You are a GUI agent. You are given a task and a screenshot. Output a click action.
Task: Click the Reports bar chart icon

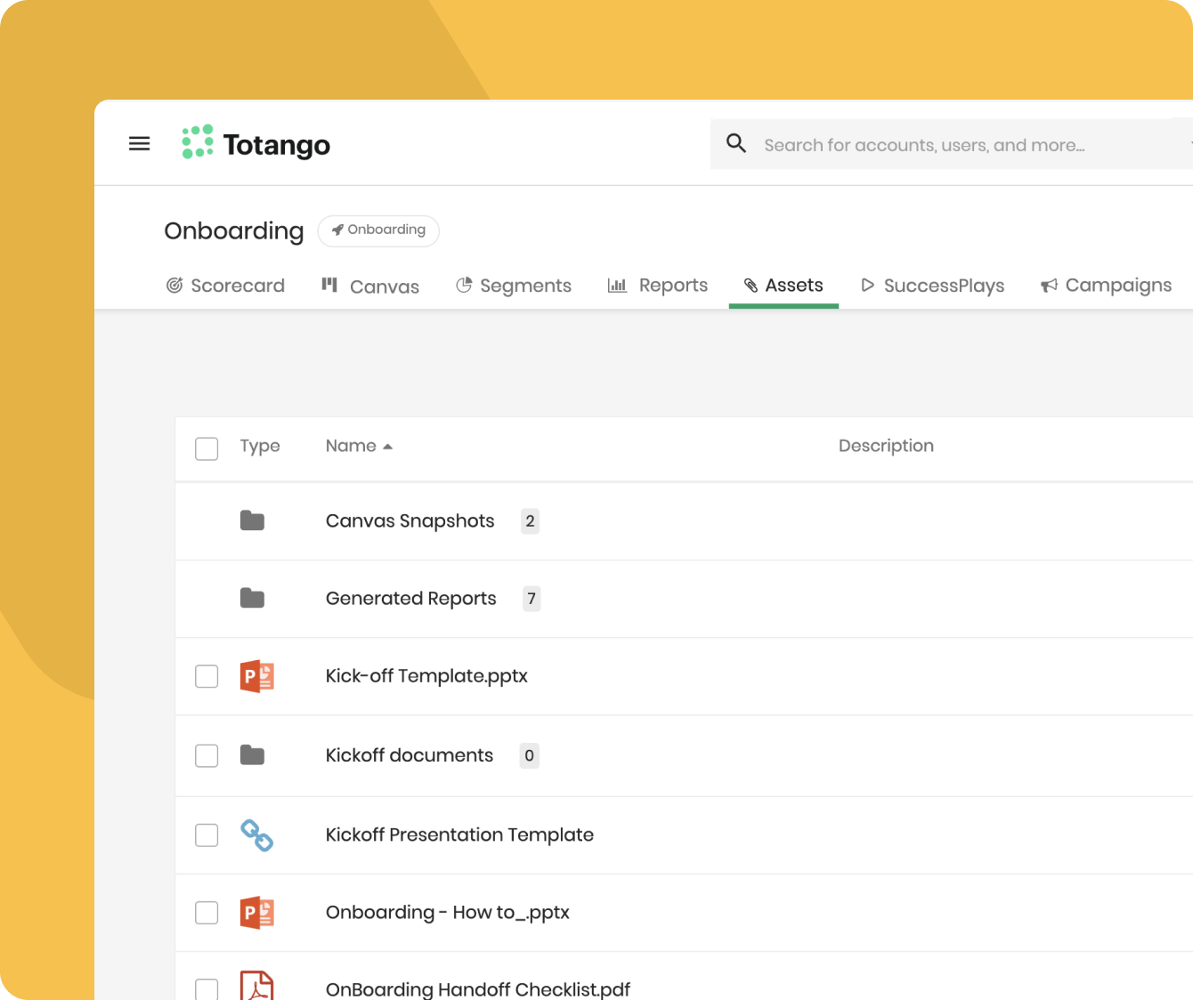pos(617,285)
